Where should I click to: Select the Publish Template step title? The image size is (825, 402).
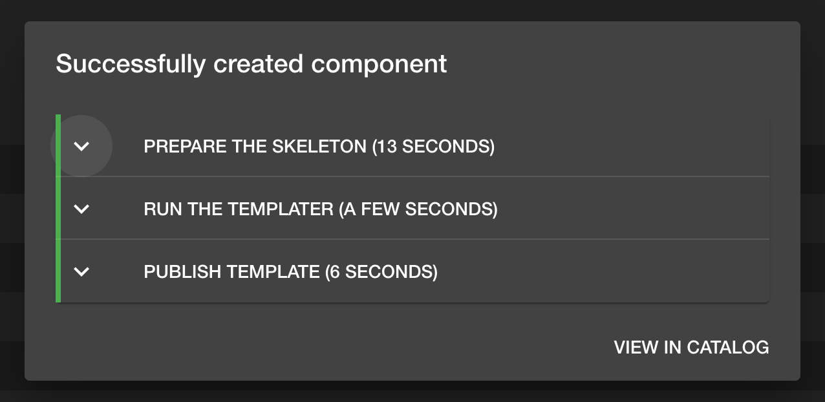tap(231, 271)
